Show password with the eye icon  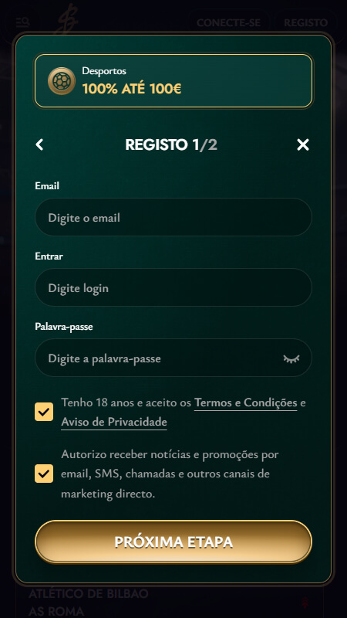(x=291, y=358)
